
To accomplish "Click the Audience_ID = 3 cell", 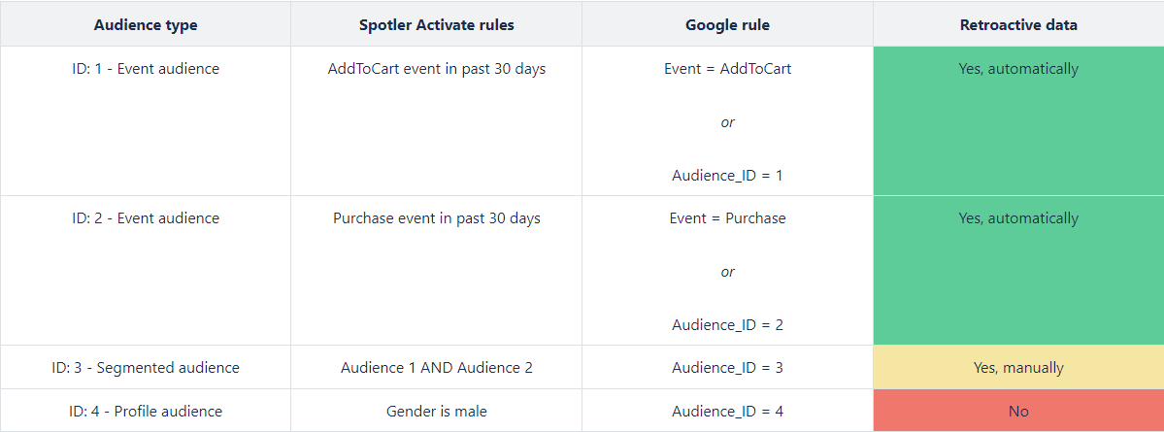I will [727, 367].
